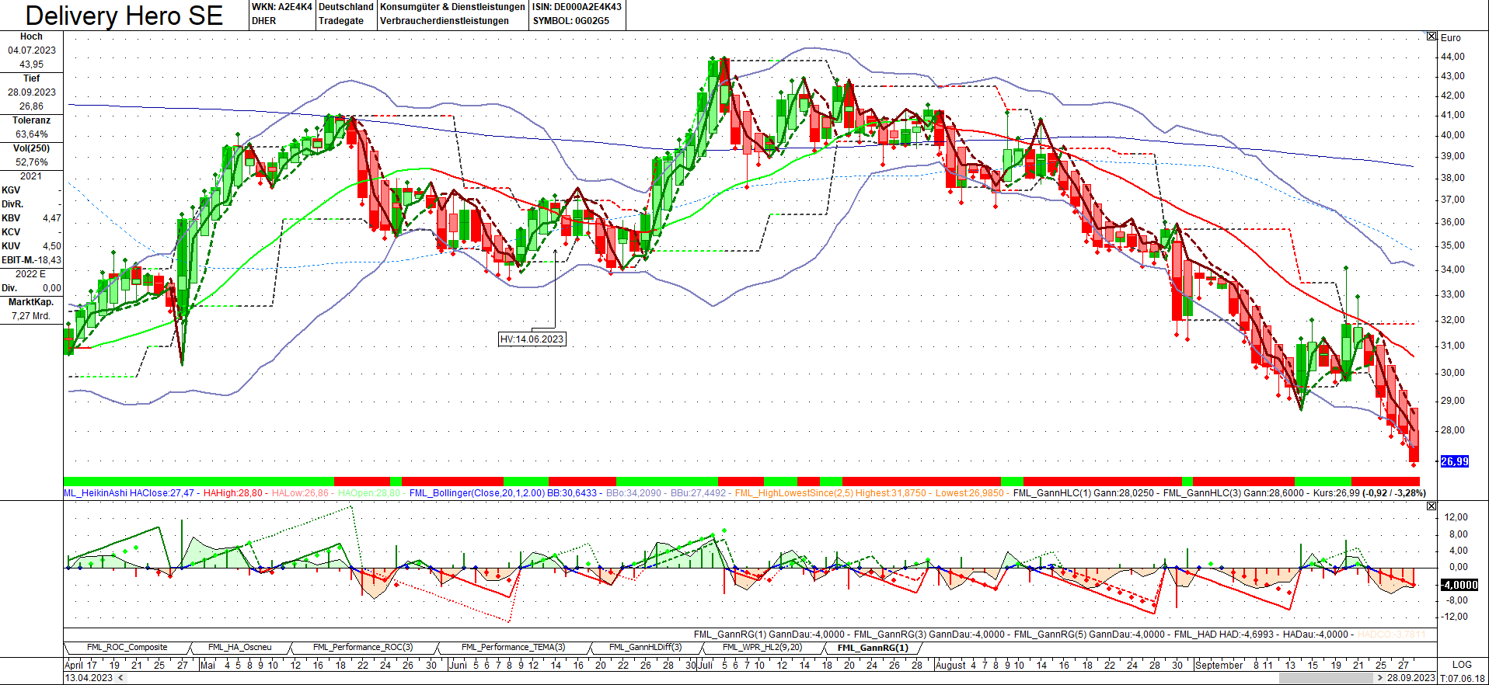This screenshot has height=685, width=1489.
Task: Click the Verbraucherdienstleistungen industry label
Action: point(445,21)
